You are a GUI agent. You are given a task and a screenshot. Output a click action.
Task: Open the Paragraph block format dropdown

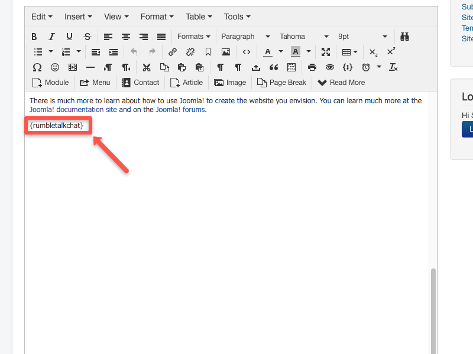point(245,37)
